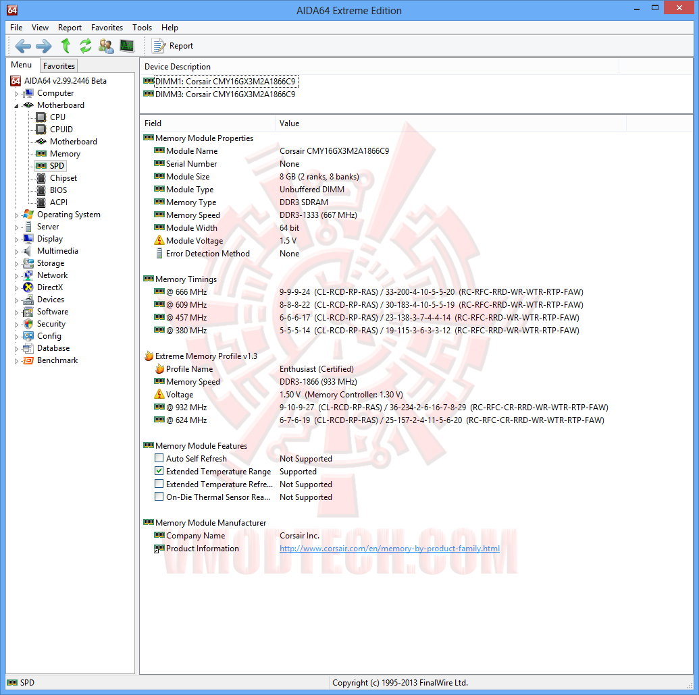699x695 pixels.
Task: Open the Motherboard sub-item under Motherboard
Action: coord(73,142)
